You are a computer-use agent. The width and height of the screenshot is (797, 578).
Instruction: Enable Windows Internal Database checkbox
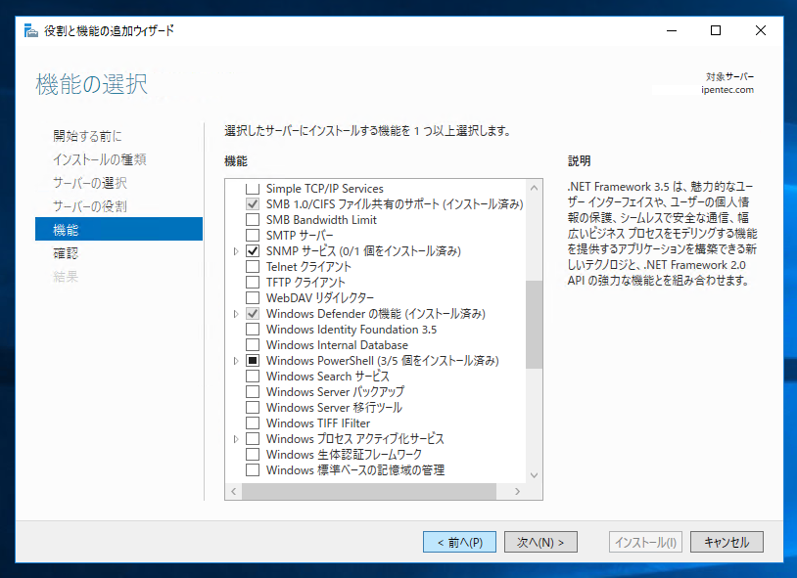coord(253,345)
